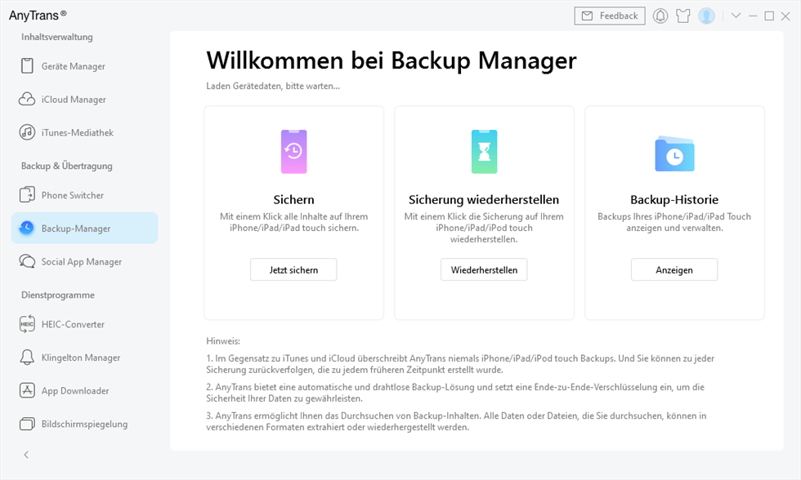Click the Wiederherstellen button
The height and width of the screenshot is (480, 801).
pos(484,269)
